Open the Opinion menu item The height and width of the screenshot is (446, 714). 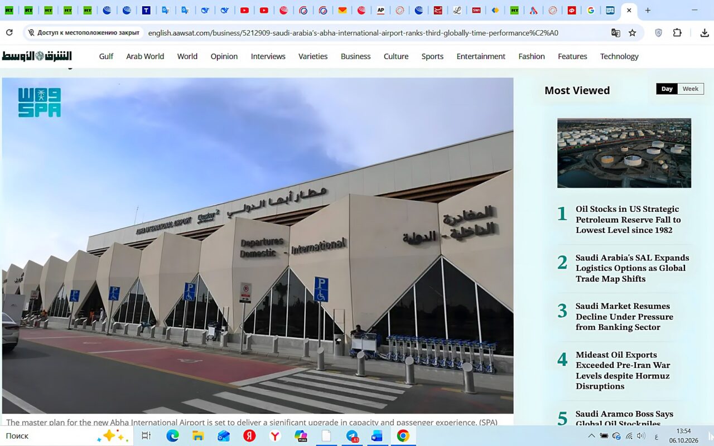point(224,56)
